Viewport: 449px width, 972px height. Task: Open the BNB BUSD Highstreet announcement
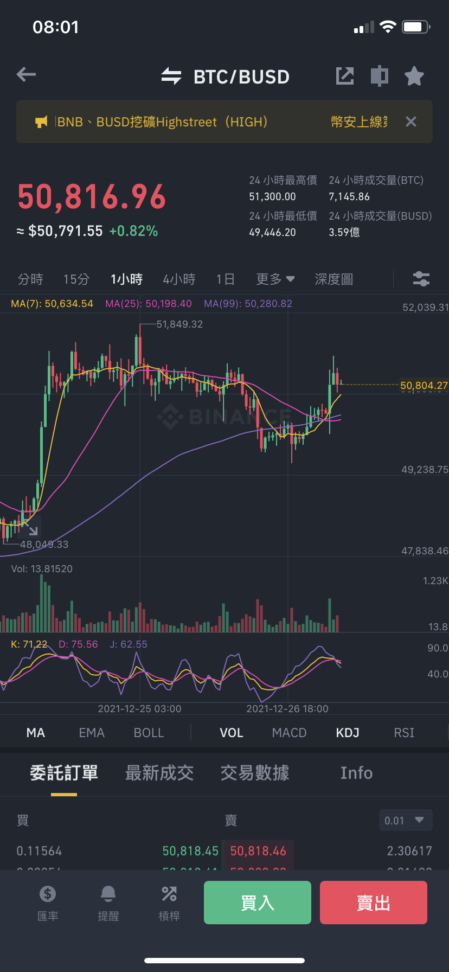(x=162, y=122)
